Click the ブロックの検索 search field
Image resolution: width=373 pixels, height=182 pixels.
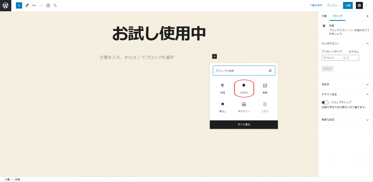click(241, 71)
